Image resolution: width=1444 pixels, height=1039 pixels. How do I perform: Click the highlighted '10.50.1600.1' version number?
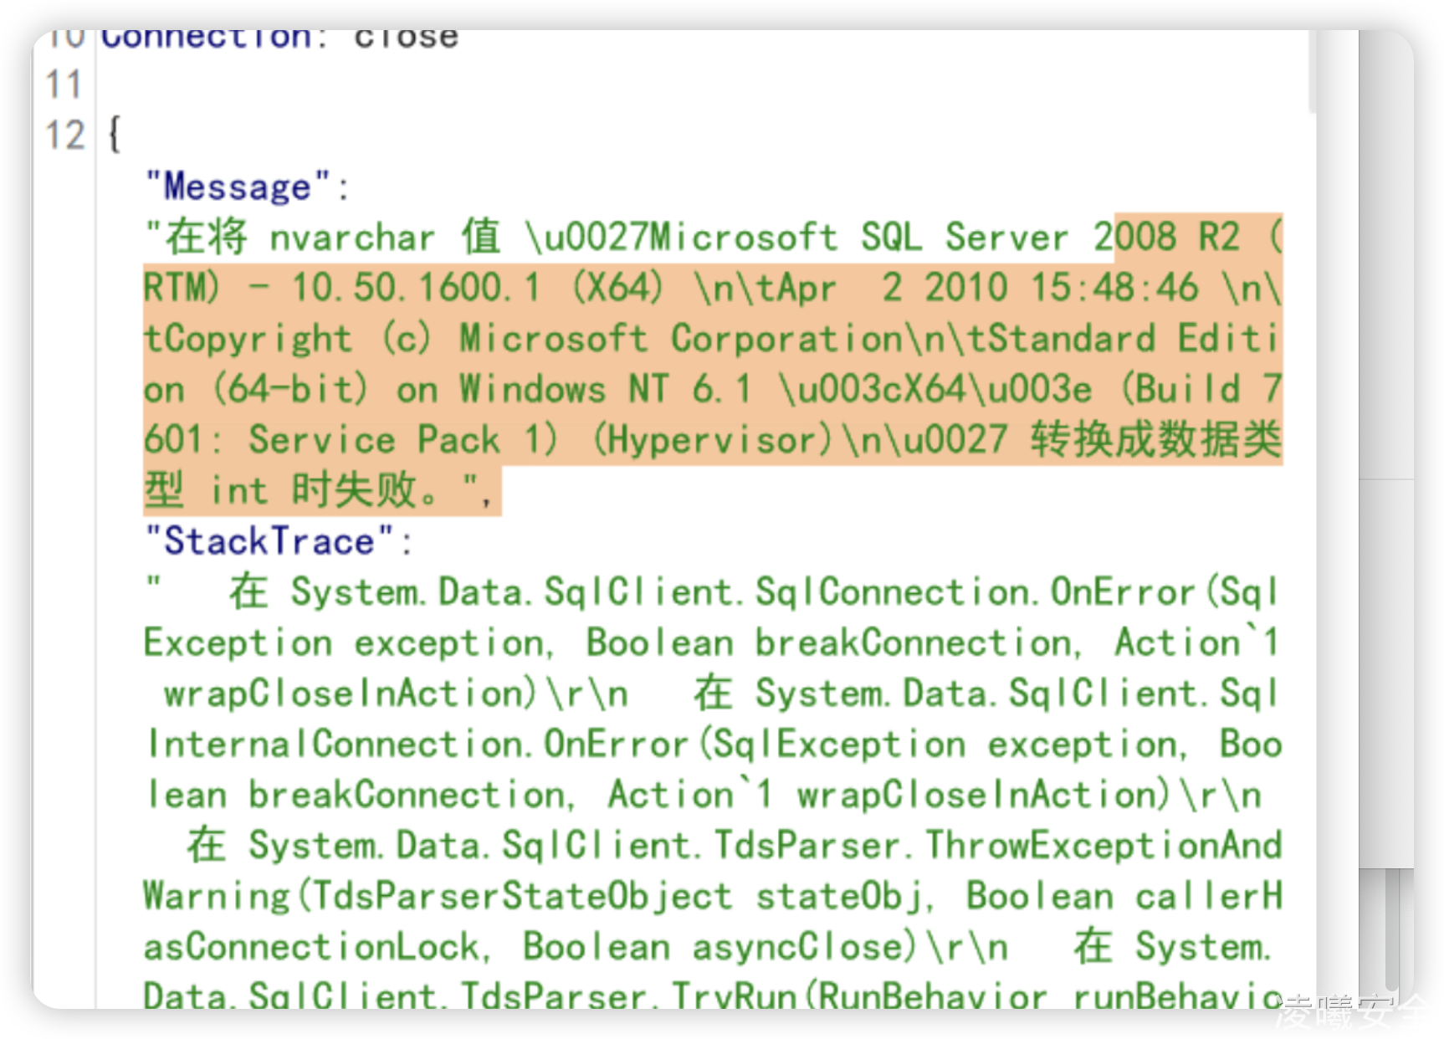[416, 288]
